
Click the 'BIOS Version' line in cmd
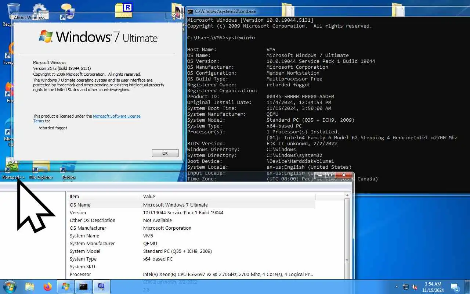262,143
